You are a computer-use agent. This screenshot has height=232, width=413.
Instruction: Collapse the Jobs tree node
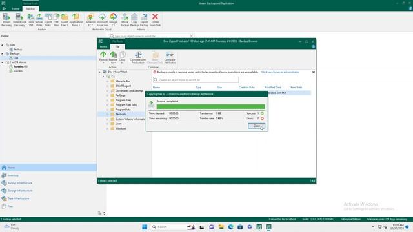pos(3,45)
